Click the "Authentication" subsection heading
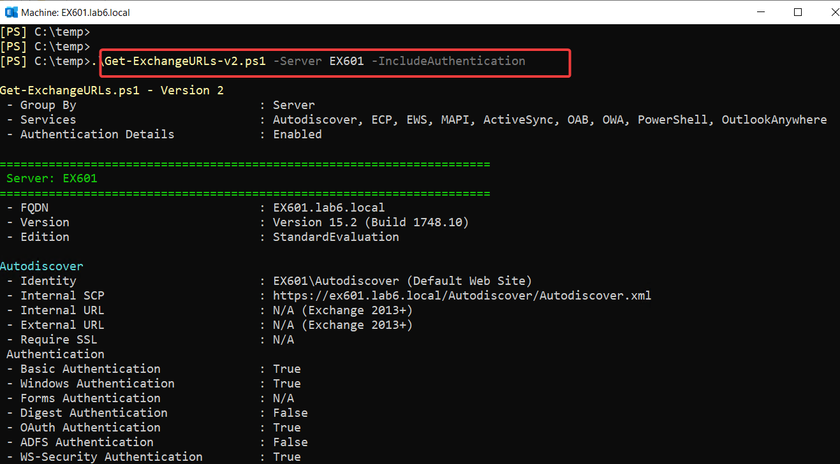The width and height of the screenshot is (840, 464). coord(55,354)
